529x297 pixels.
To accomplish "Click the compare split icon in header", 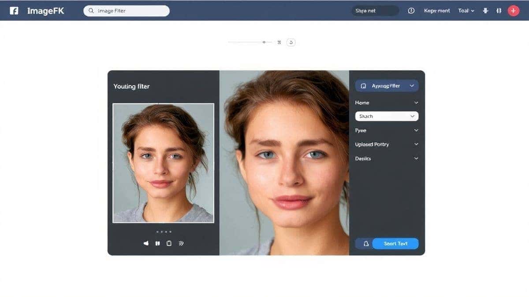I will 499,11.
